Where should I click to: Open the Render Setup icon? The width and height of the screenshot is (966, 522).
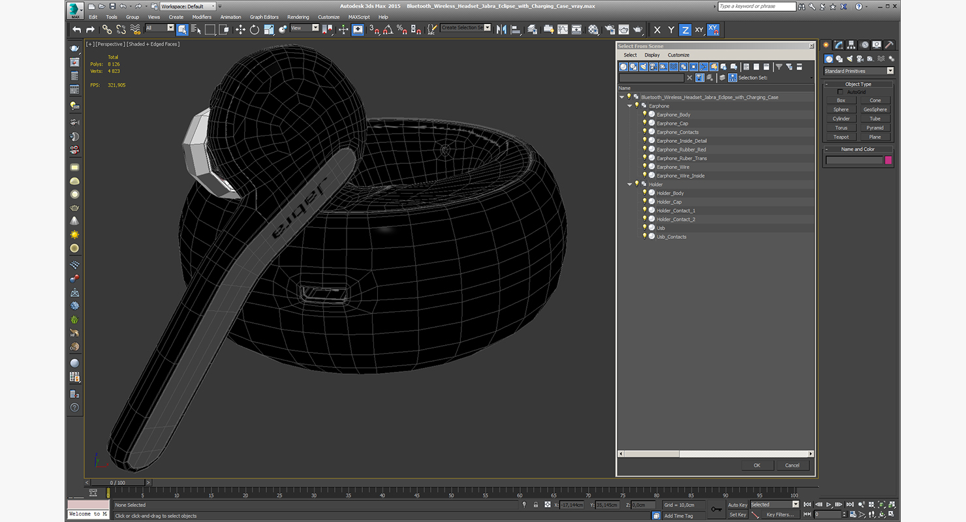(x=610, y=29)
